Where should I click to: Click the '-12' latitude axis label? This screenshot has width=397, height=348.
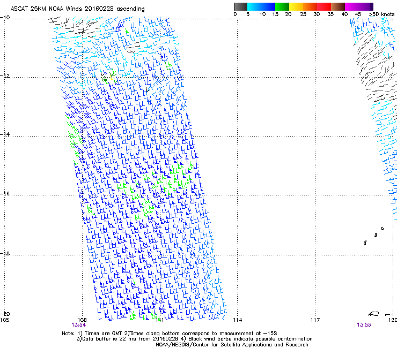[x=5, y=76]
